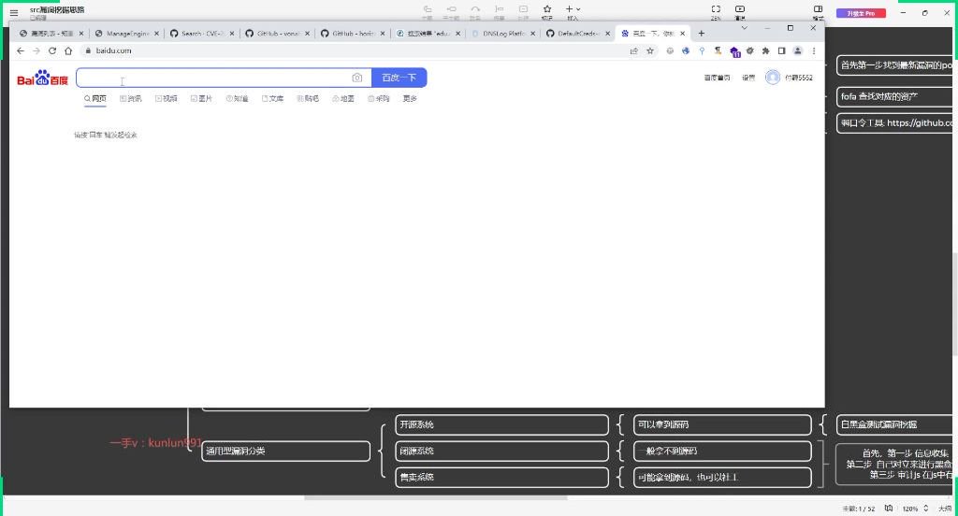The width and height of the screenshot is (958, 516).
Task: Click the 百度一下 search button
Action: point(399,78)
